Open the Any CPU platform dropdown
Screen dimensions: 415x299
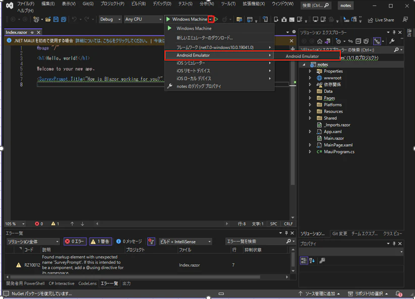pyautogui.click(x=143, y=19)
